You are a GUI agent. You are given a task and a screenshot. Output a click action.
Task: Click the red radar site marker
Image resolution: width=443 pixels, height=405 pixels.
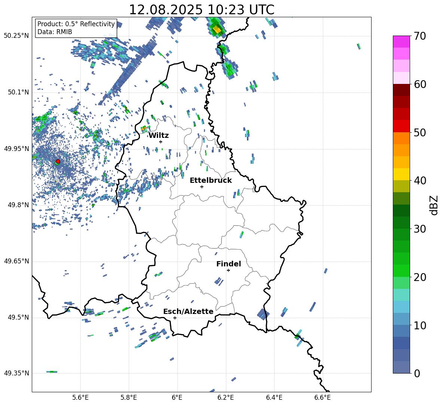coord(58,161)
